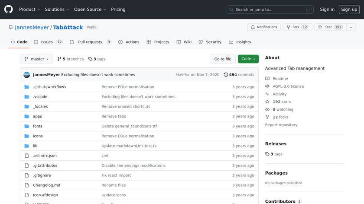Open the Activity link
This screenshot has width=364, height=204.
276,94
